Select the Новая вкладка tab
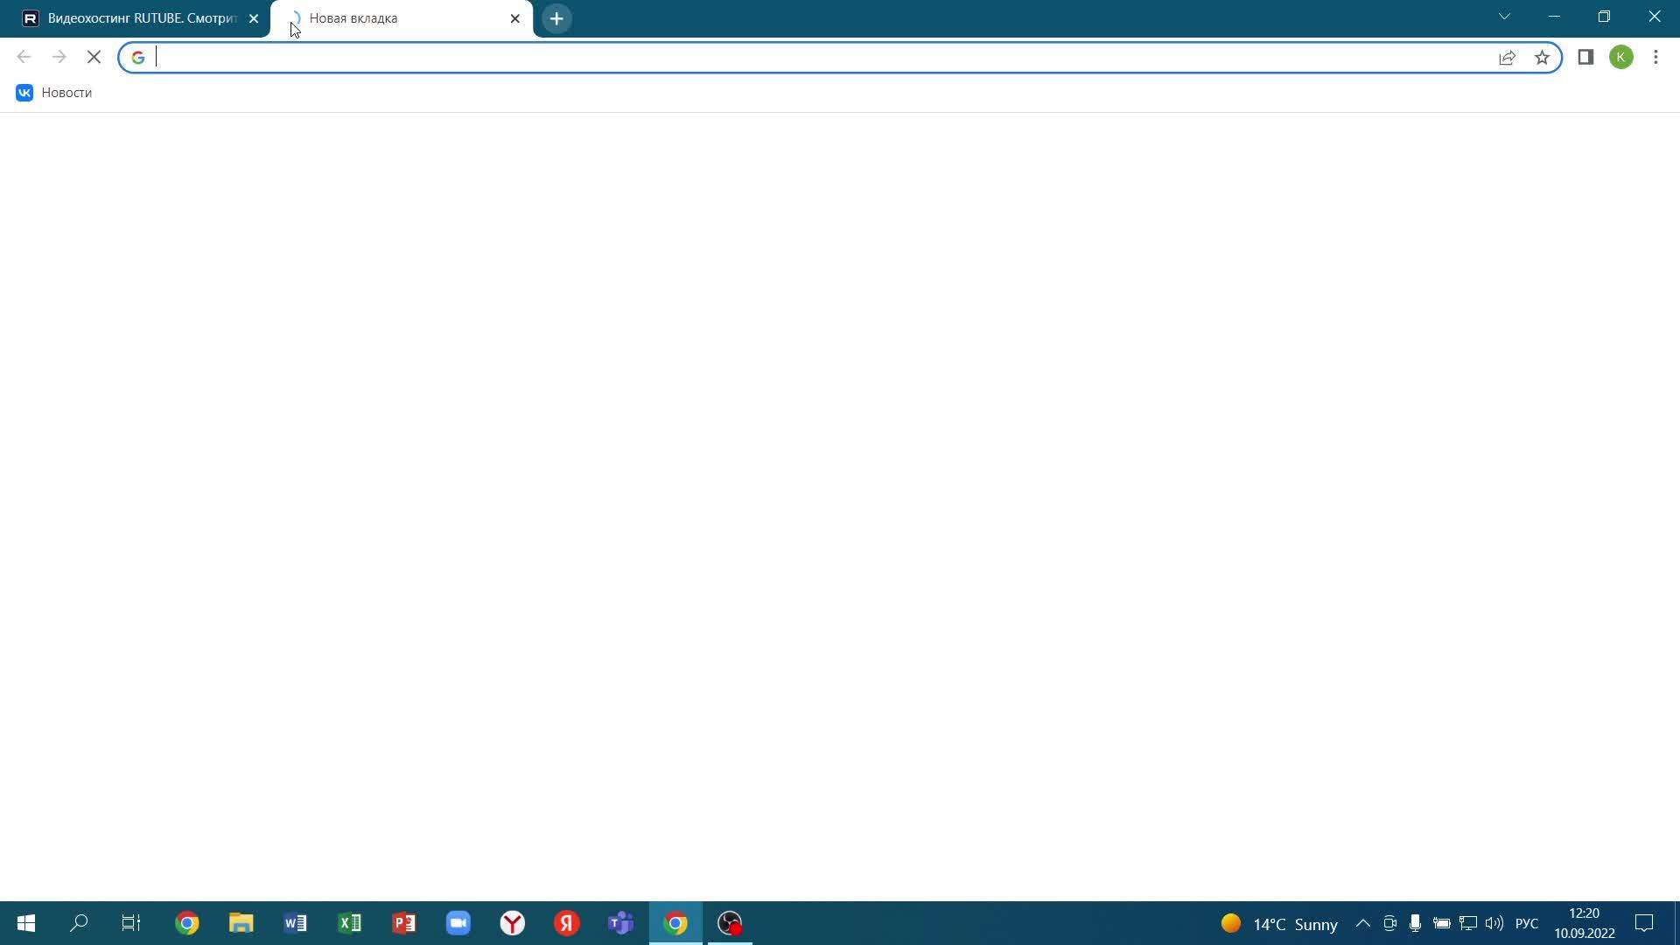 tap(394, 18)
